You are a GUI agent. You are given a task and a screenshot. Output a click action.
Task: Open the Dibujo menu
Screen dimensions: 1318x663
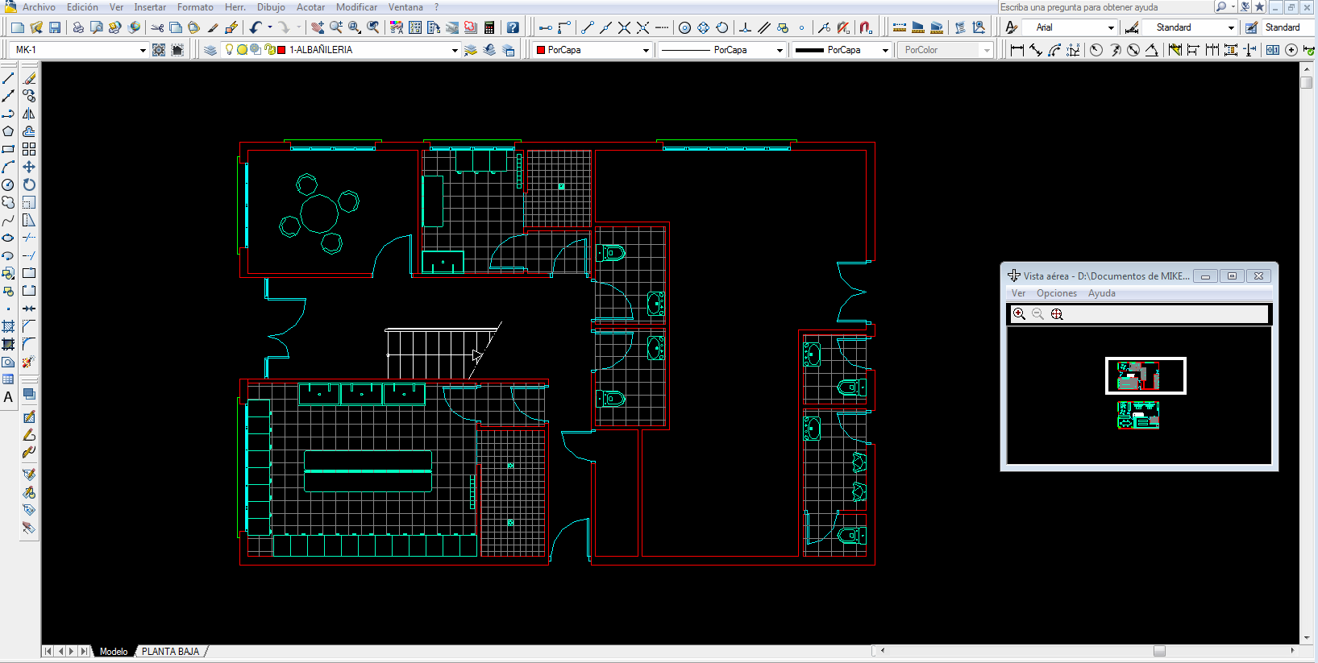coord(271,7)
